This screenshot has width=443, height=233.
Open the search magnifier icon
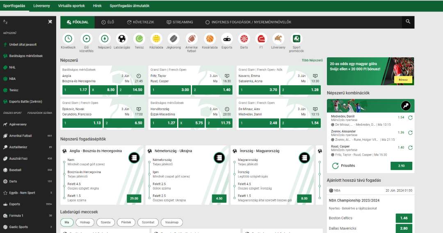click(408, 21)
